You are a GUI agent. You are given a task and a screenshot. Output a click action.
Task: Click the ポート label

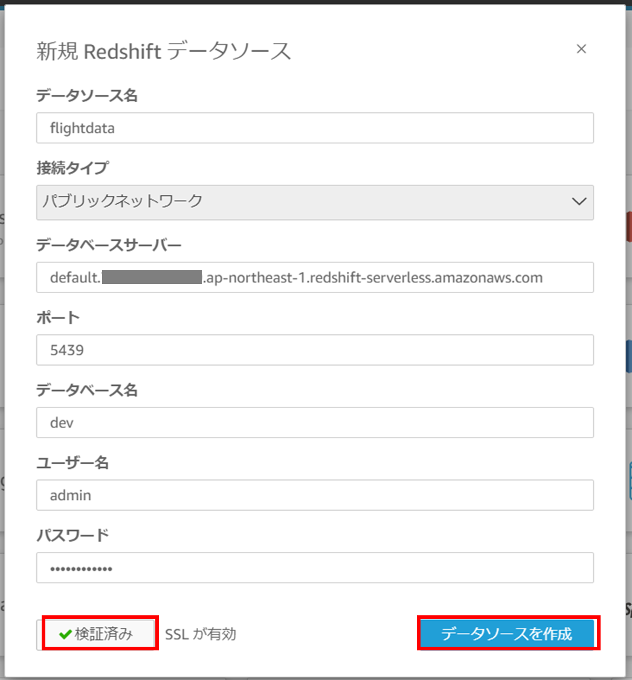[x=58, y=318]
